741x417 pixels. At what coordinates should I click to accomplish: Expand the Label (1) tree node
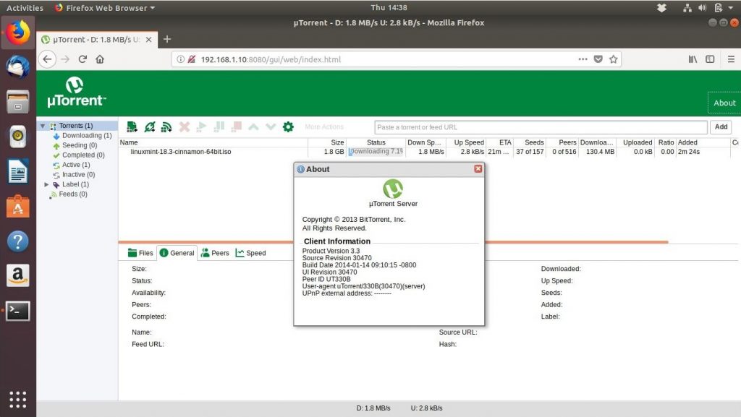(47, 184)
